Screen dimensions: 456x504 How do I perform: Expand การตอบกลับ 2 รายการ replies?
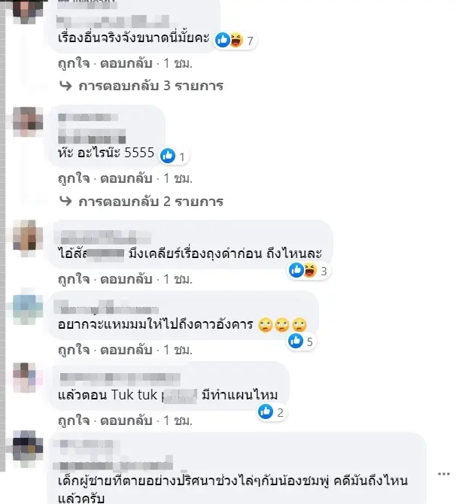coord(150,201)
